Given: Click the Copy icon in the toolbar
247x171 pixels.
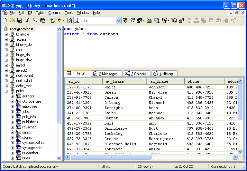Looking at the screenshot, I should pyautogui.click(x=35, y=20).
